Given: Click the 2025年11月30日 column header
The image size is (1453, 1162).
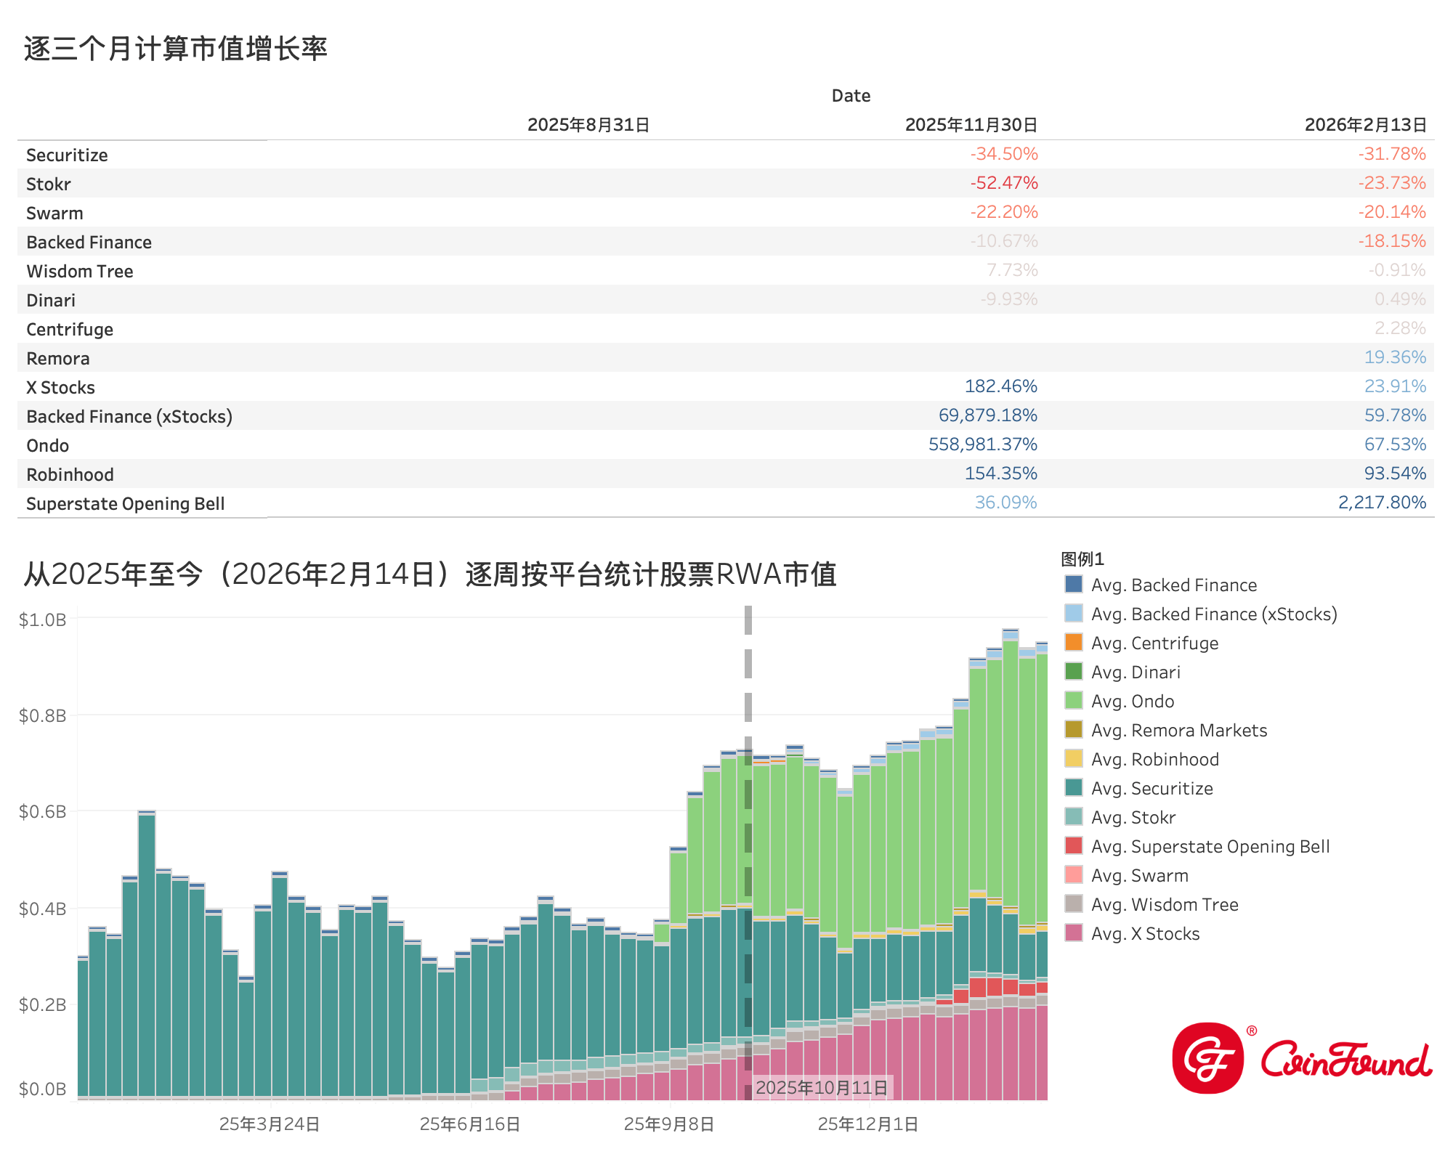Looking at the screenshot, I should coord(971,125).
